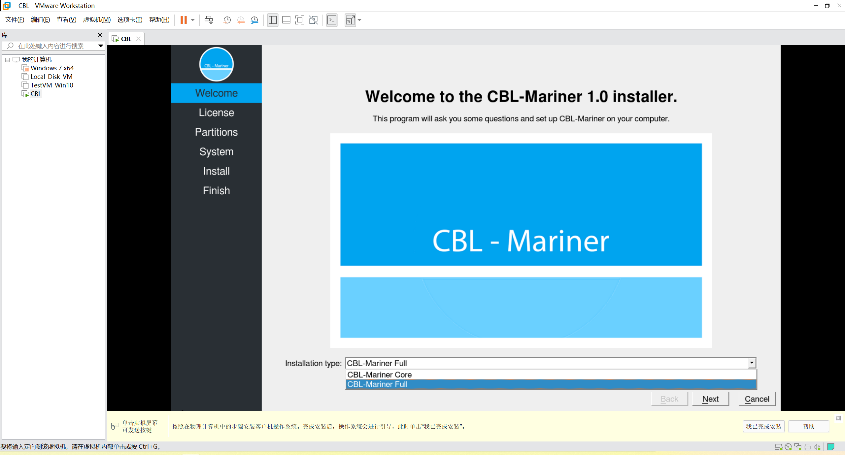Open the 文件(F) menu

click(15, 20)
